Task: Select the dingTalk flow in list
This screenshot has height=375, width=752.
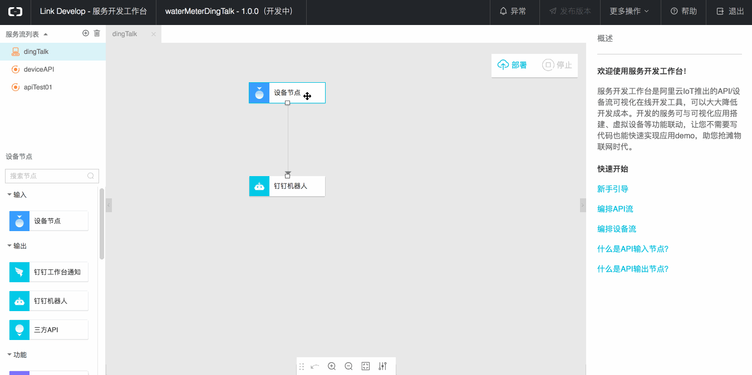Action: (x=53, y=52)
